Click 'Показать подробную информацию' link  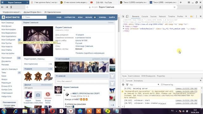pos(90,53)
